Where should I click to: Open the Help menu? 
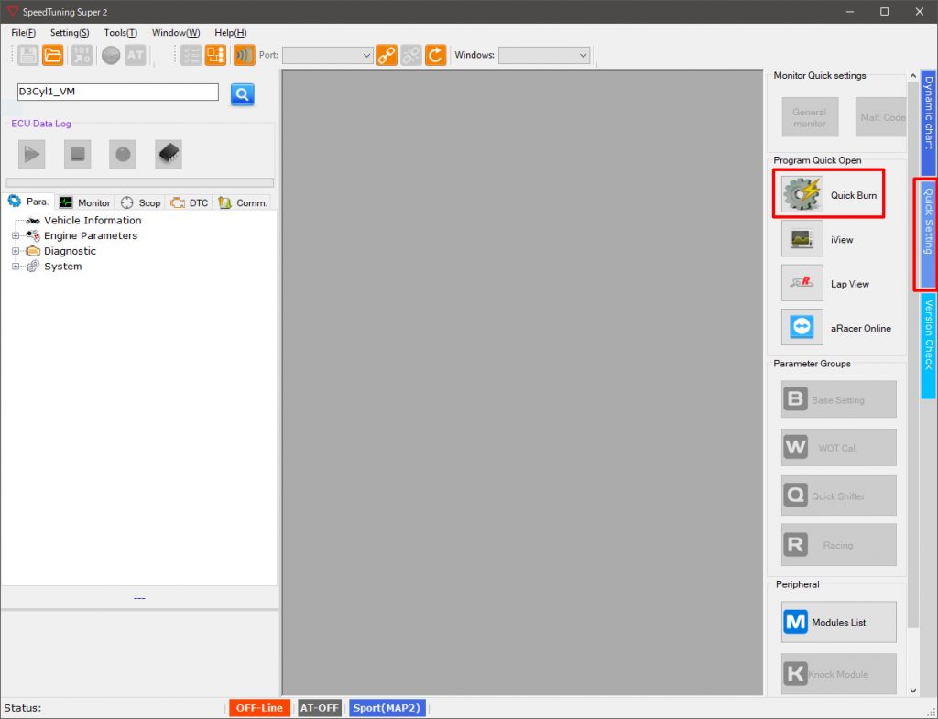click(x=230, y=33)
